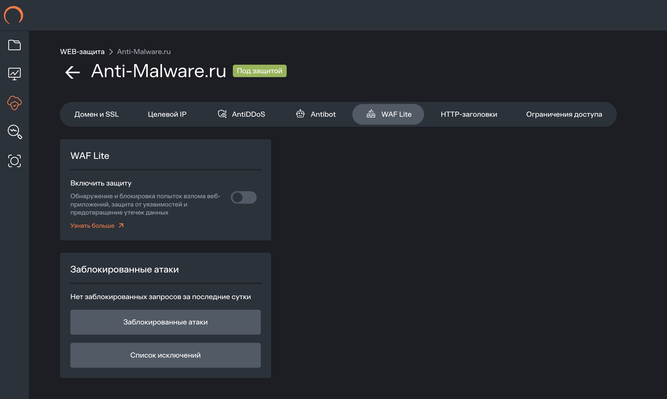This screenshot has width=667, height=399.
Task: Click the orange circular logo icon
Action: click(13, 15)
